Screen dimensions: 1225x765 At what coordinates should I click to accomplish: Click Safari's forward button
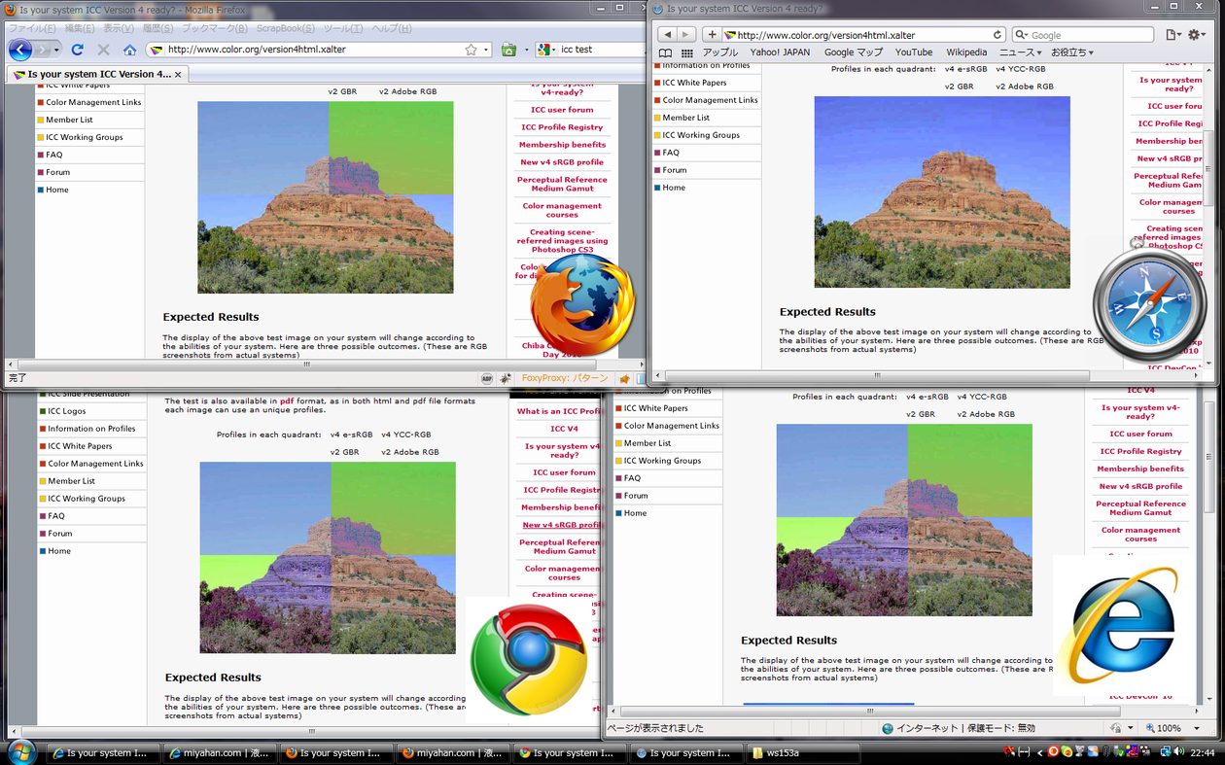point(687,35)
